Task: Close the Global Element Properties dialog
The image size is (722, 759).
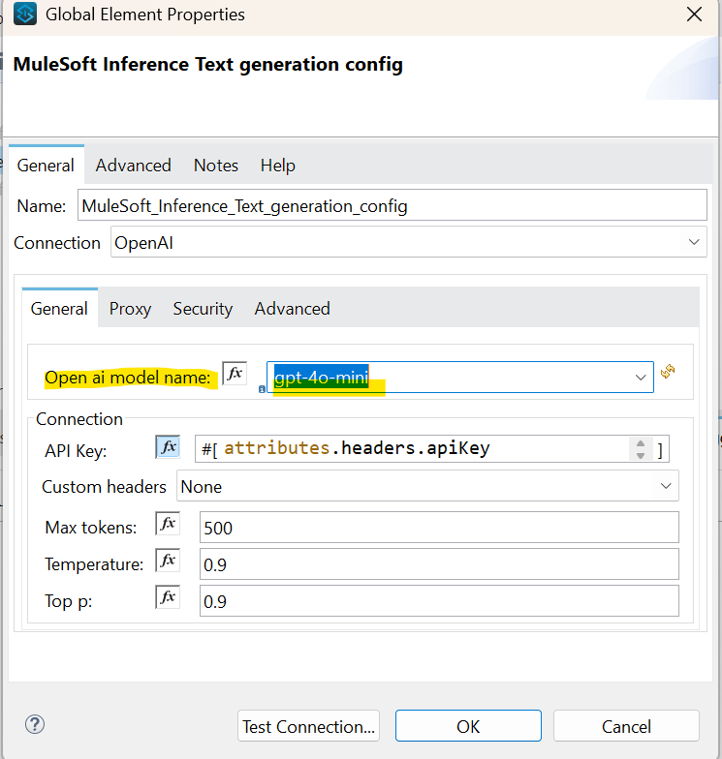Action: pos(694,15)
